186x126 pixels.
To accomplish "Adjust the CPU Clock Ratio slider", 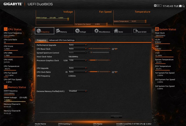I will [99, 72].
